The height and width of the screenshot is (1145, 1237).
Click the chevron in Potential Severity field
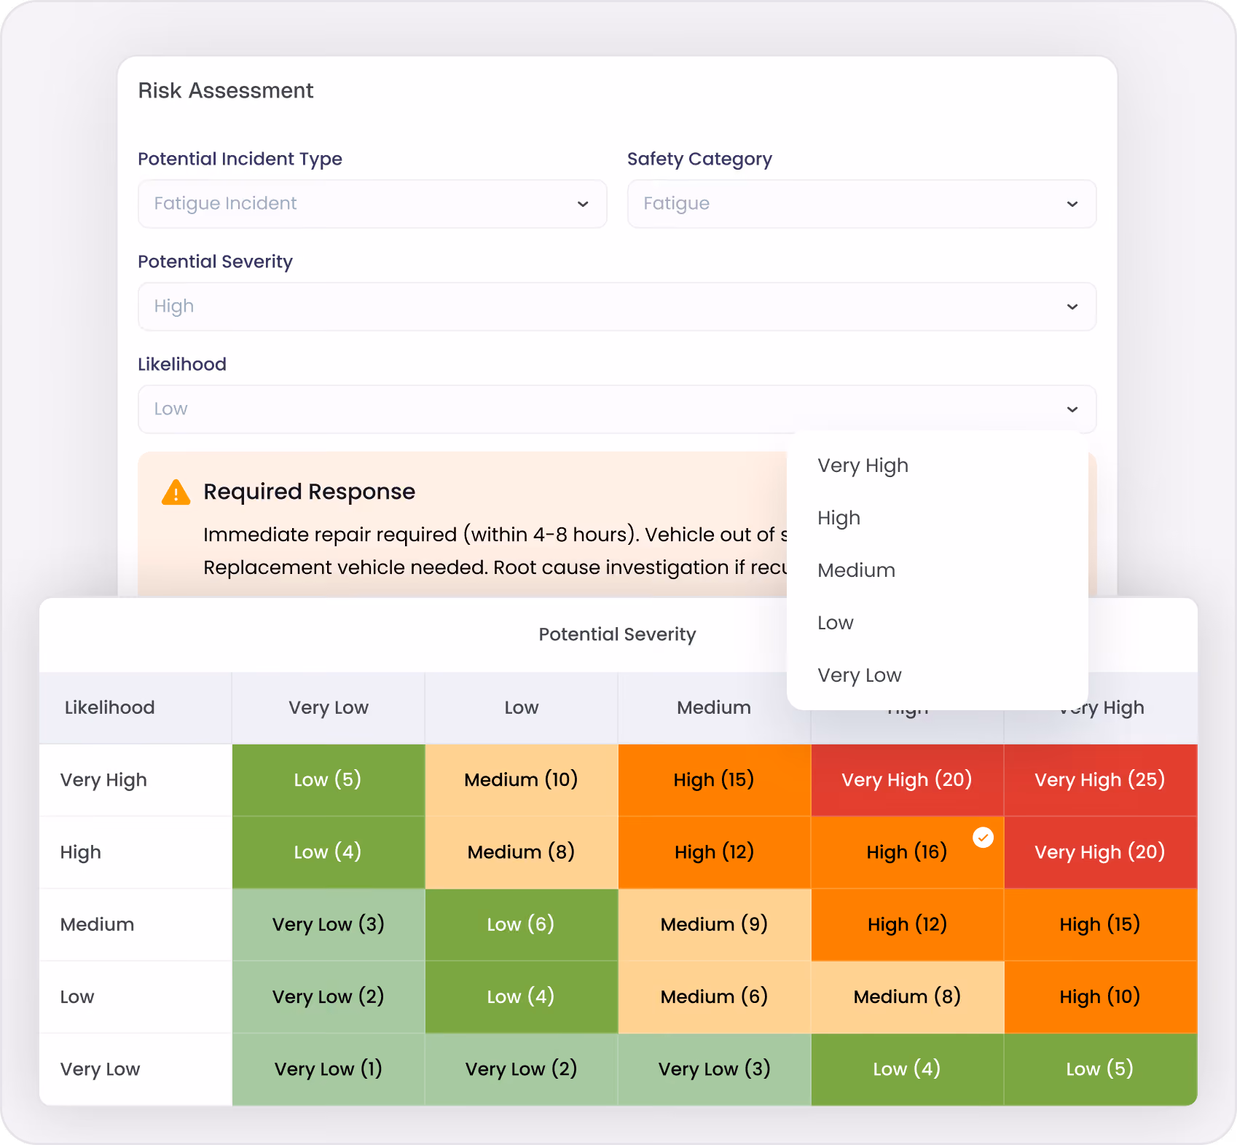[1072, 307]
